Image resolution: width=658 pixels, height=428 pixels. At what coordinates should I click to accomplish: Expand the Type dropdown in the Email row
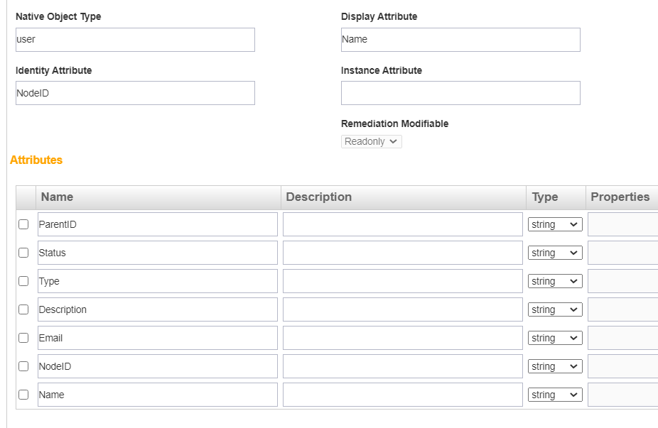click(554, 338)
